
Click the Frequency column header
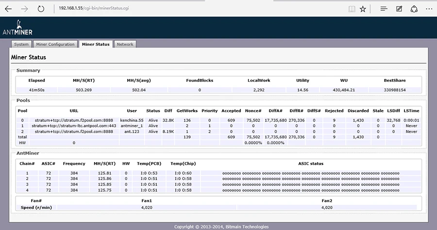point(74,164)
